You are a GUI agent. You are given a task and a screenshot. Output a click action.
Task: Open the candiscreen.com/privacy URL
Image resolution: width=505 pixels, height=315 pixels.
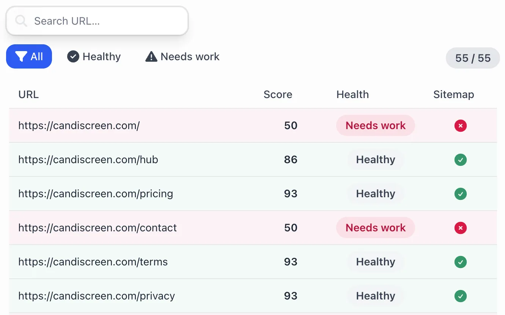click(x=97, y=296)
